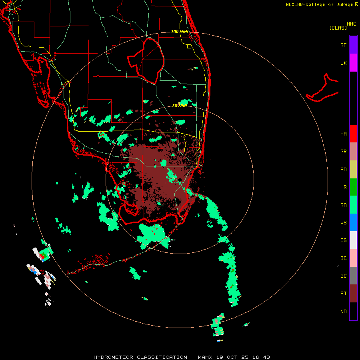Click the ND legend label
The image size is (360, 360).
pos(343,312)
